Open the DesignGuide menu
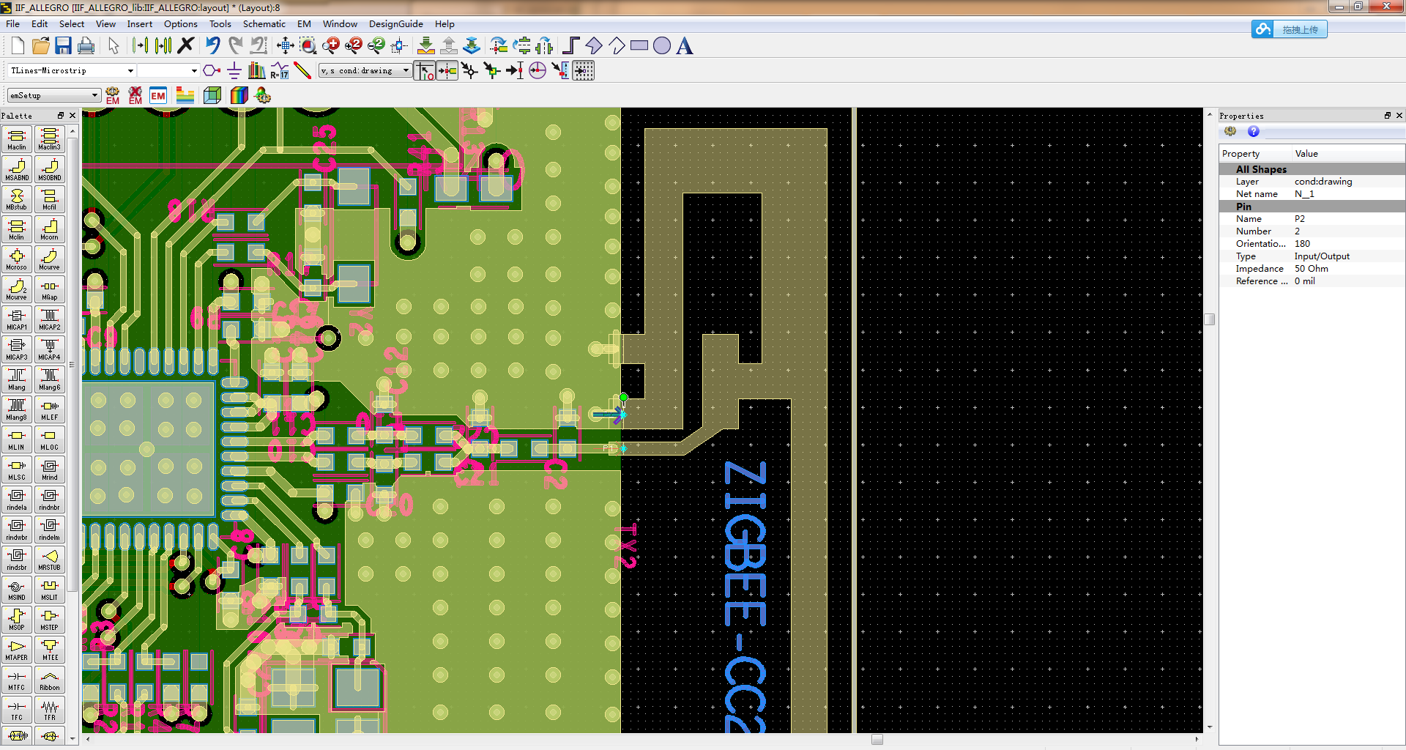 (x=395, y=23)
